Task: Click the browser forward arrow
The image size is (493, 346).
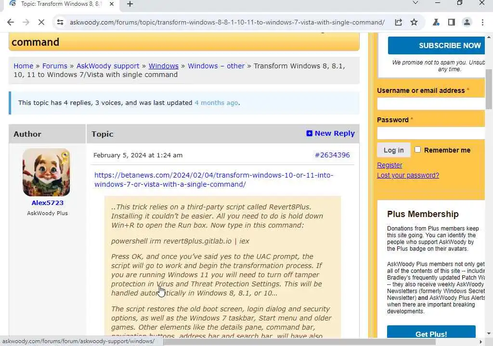Action: tap(26, 22)
